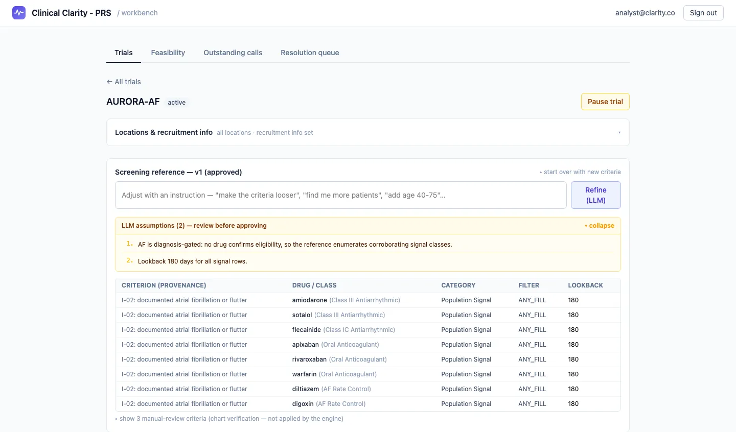736x432 pixels.
Task: Select the apixaban drug cell
Action: coord(336,345)
